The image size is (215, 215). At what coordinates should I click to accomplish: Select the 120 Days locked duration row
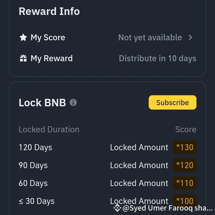tap(107, 147)
